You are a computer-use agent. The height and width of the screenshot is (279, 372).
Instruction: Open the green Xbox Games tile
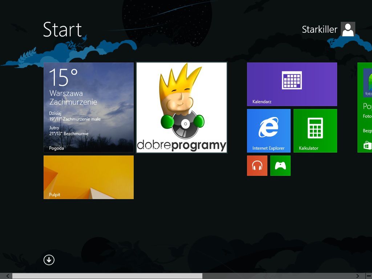280,166
